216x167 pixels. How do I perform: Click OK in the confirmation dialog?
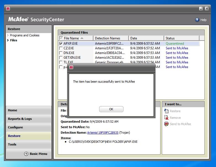click(111, 109)
